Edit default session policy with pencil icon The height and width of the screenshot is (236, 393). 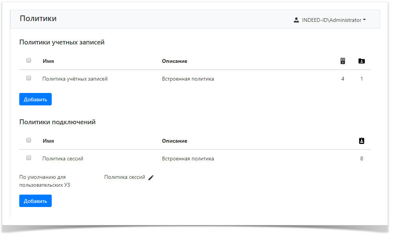pos(151,178)
